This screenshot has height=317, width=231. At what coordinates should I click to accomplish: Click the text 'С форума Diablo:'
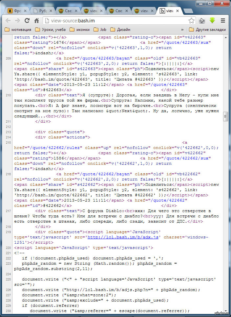[x=103, y=211]
